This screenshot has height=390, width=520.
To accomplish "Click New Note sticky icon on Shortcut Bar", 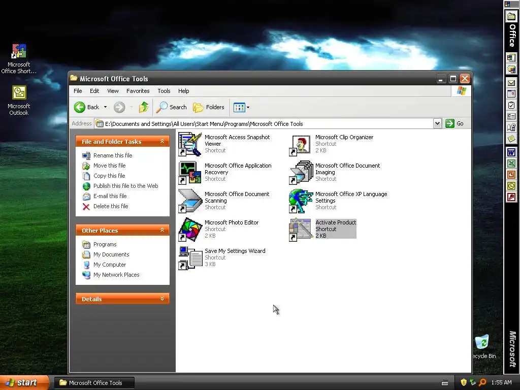I will click(511, 139).
